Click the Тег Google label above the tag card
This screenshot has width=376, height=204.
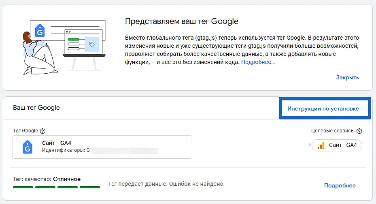25,131
